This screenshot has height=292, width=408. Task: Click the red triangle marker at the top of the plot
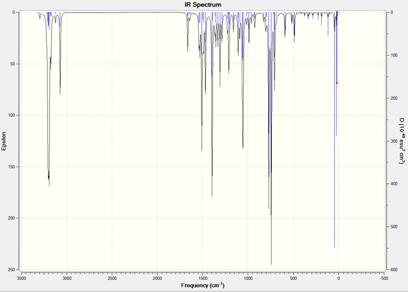pos(337,12)
